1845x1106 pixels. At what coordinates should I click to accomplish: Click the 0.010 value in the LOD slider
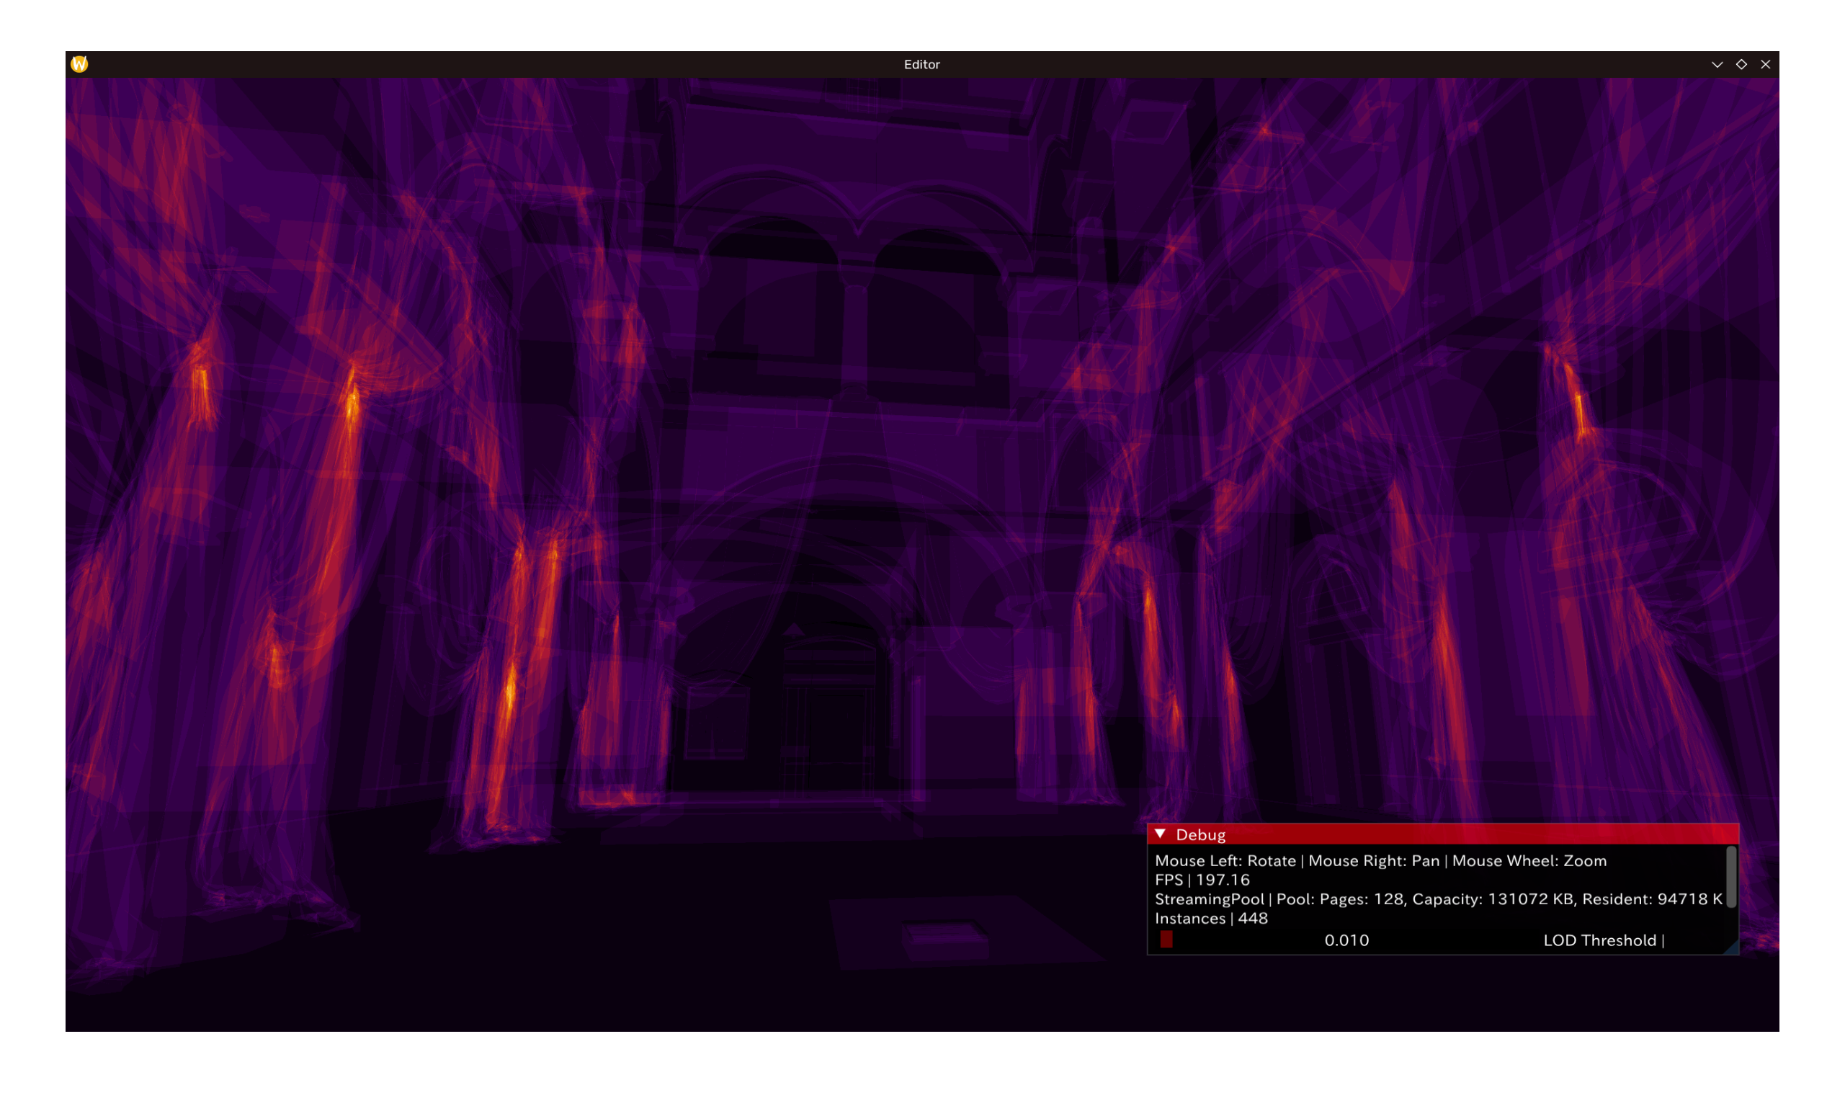(1346, 940)
